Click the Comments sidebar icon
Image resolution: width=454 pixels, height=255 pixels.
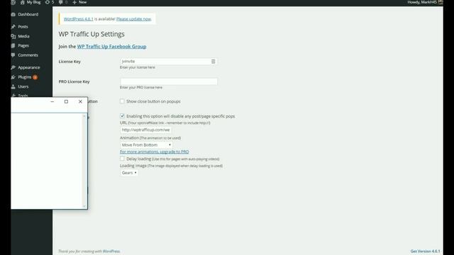[x=13, y=55]
